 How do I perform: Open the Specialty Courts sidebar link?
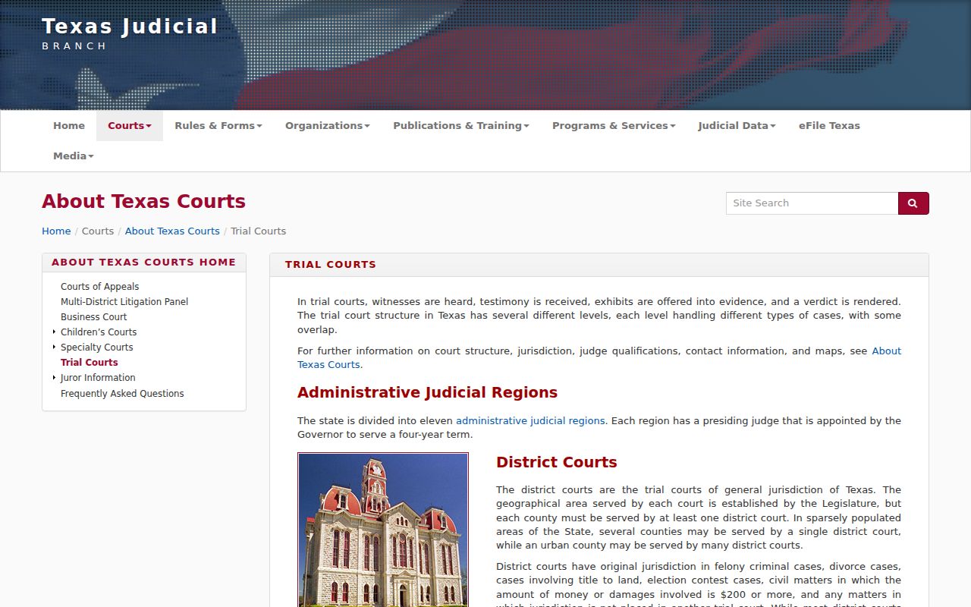pos(97,348)
